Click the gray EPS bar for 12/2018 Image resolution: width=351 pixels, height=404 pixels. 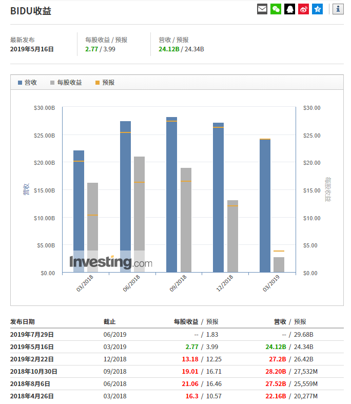tap(232, 236)
